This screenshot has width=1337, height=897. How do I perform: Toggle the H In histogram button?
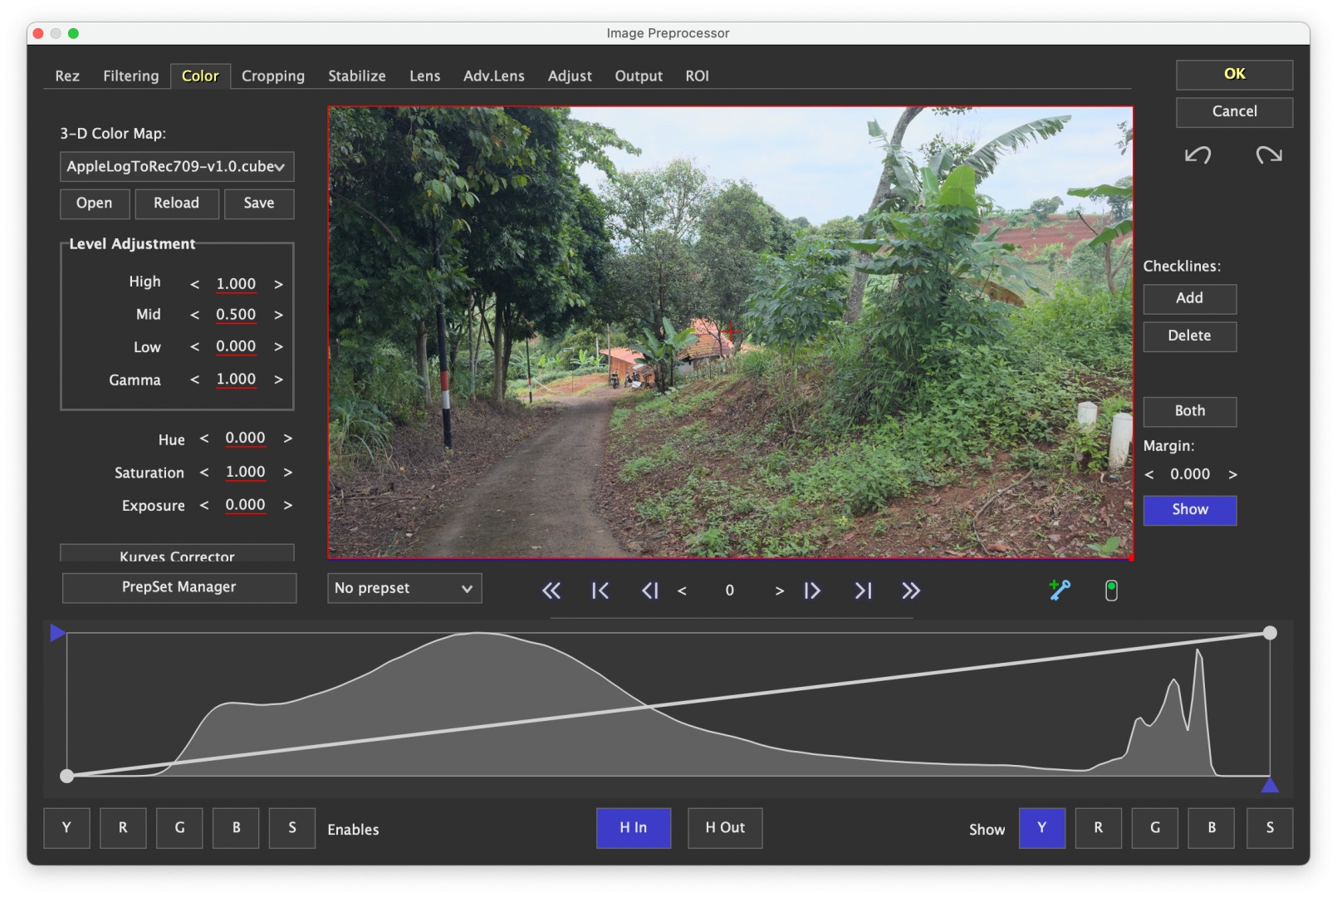tap(633, 828)
